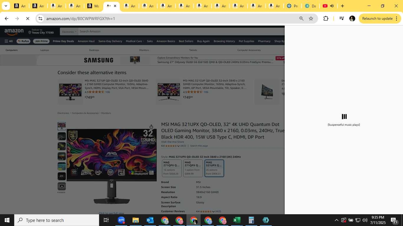Open Prime Day Deals in nav bar
The height and width of the screenshot is (226, 403).
(x=63, y=41)
